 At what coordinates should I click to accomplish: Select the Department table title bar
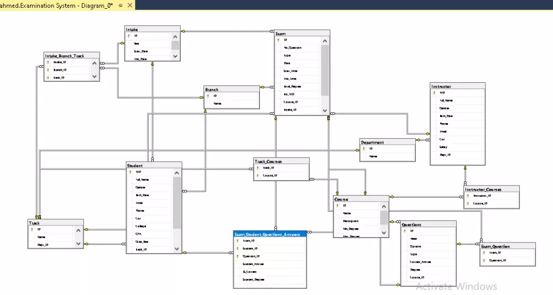[387, 142]
